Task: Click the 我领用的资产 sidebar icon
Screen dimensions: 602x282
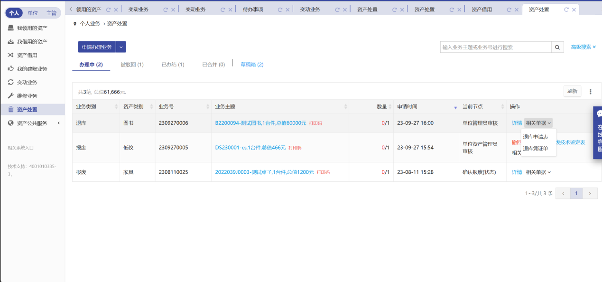Action: (x=11, y=28)
